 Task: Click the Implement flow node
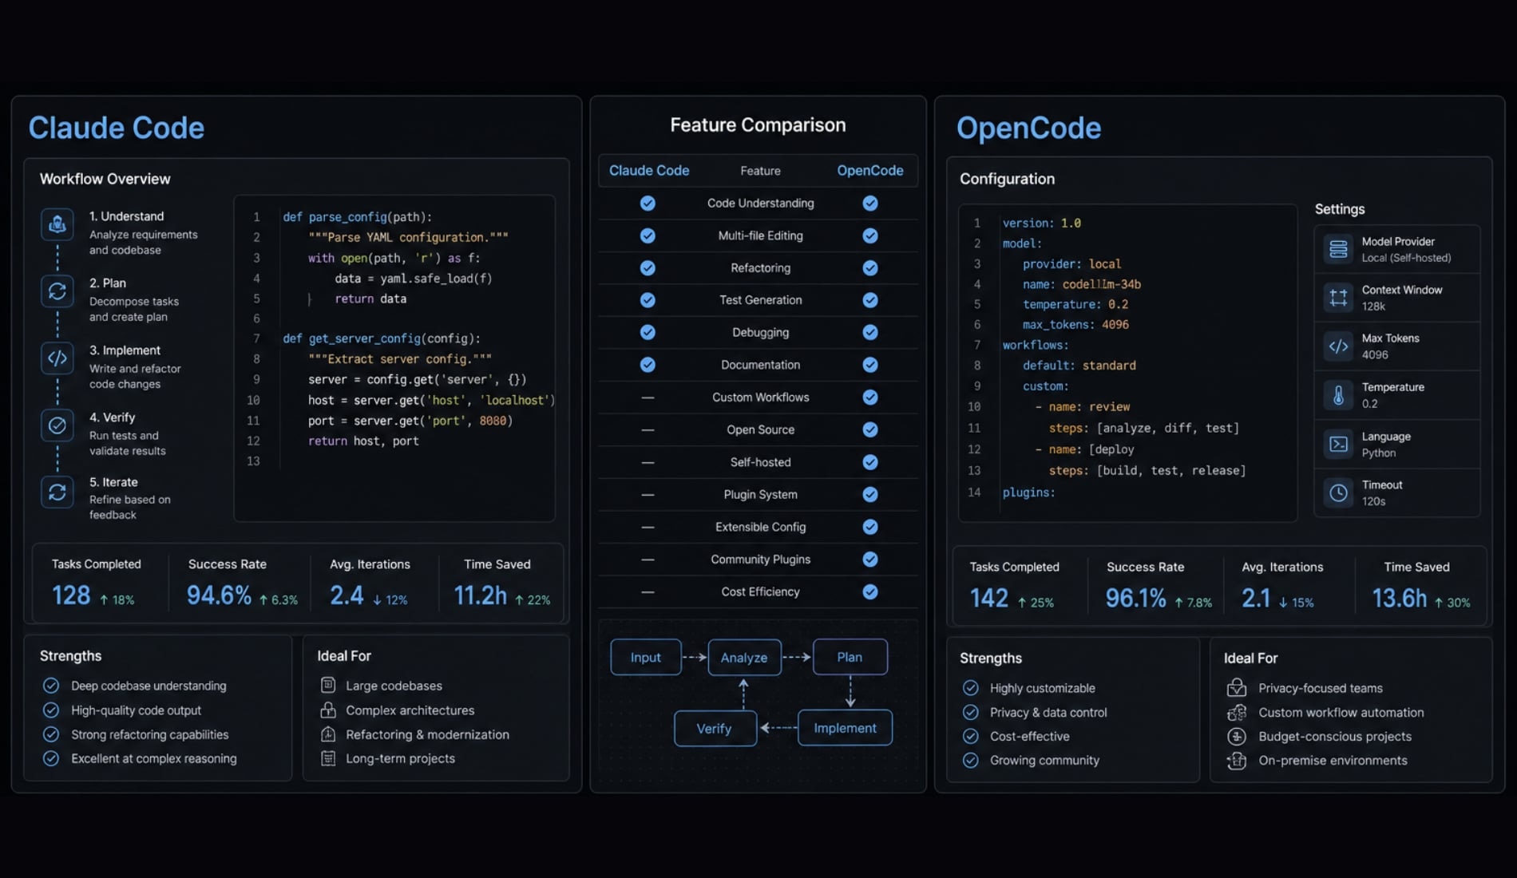tap(845, 728)
